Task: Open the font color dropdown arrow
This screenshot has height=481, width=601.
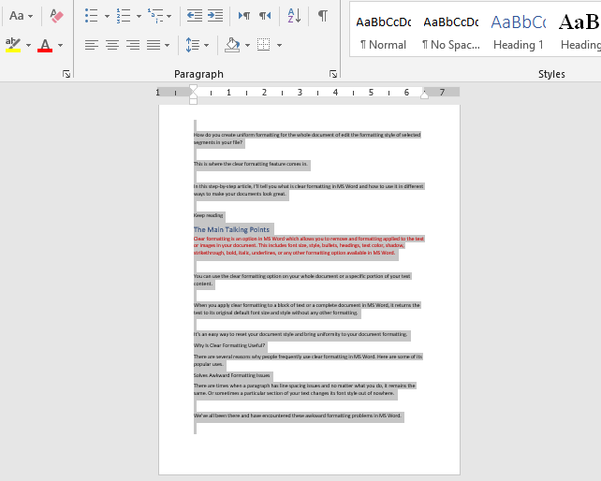Action: pyautogui.click(x=60, y=45)
